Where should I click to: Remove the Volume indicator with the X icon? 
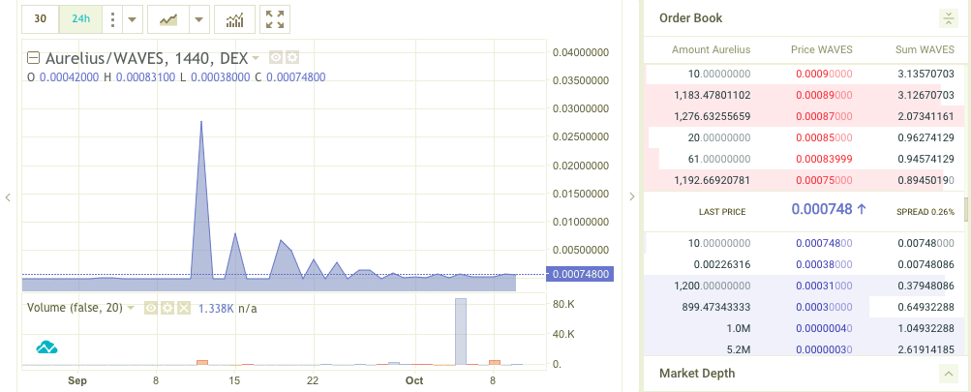[x=182, y=308]
